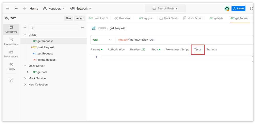The width and height of the screenshot is (256, 124).
Task: Expand the getdata request item
Action: [28, 72]
